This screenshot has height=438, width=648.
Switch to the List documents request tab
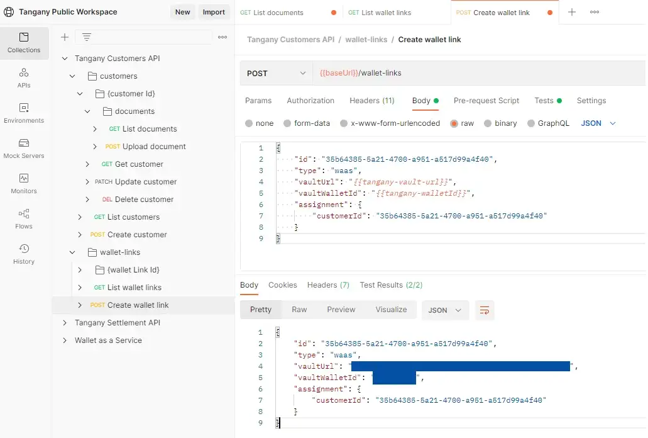pos(288,13)
